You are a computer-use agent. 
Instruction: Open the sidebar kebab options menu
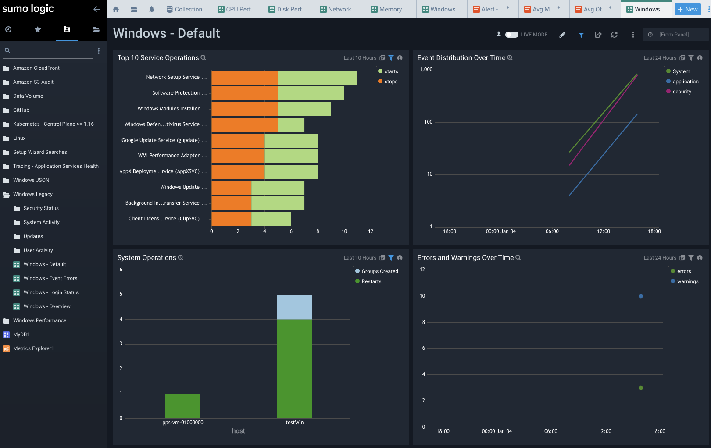(99, 51)
